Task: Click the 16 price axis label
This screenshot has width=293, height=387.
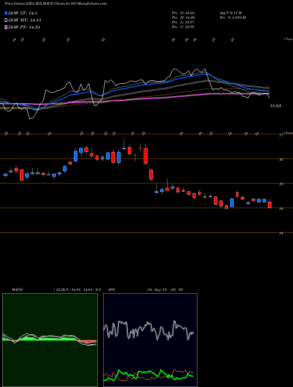Action: [281, 159]
